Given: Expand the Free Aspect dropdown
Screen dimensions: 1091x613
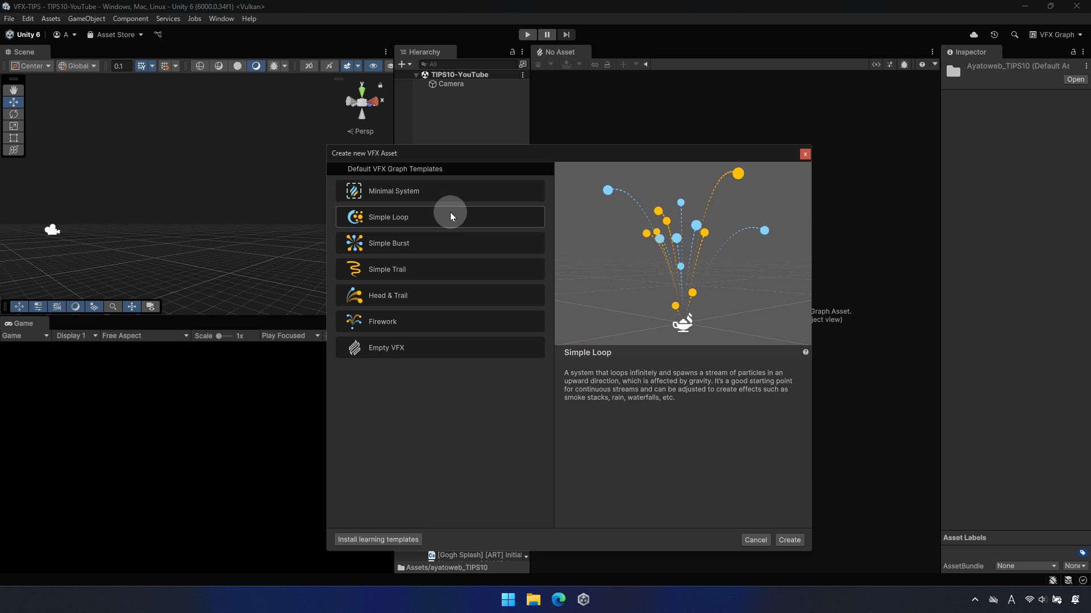Looking at the screenshot, I should point(144,335).
